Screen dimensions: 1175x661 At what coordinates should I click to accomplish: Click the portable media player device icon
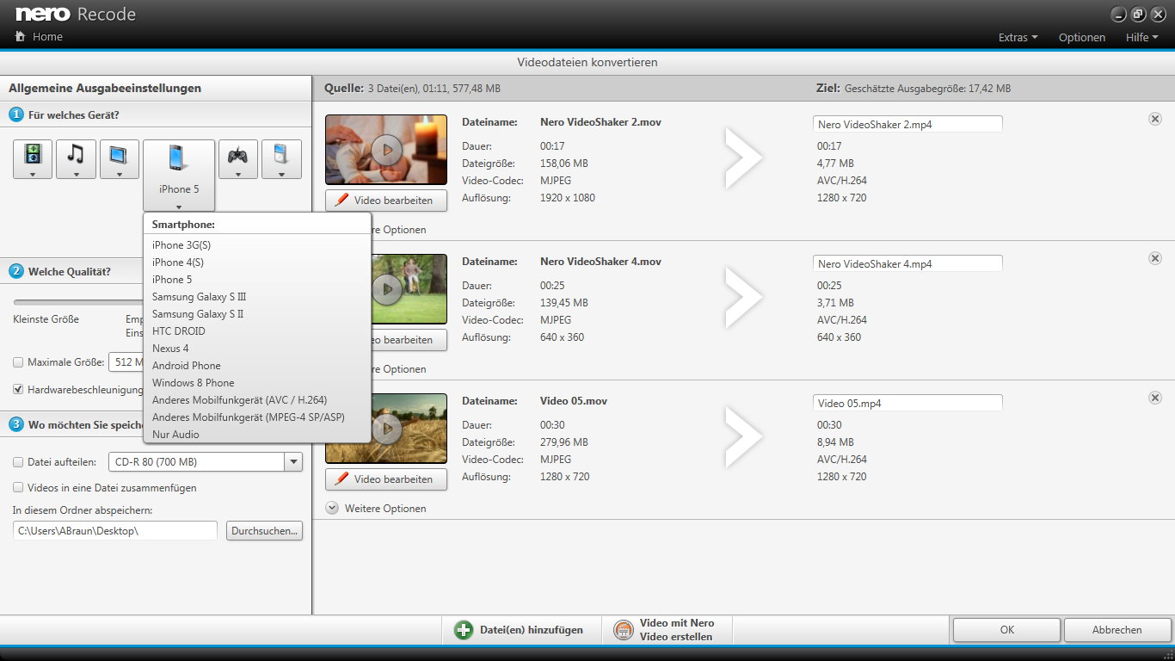click(281, 155)
